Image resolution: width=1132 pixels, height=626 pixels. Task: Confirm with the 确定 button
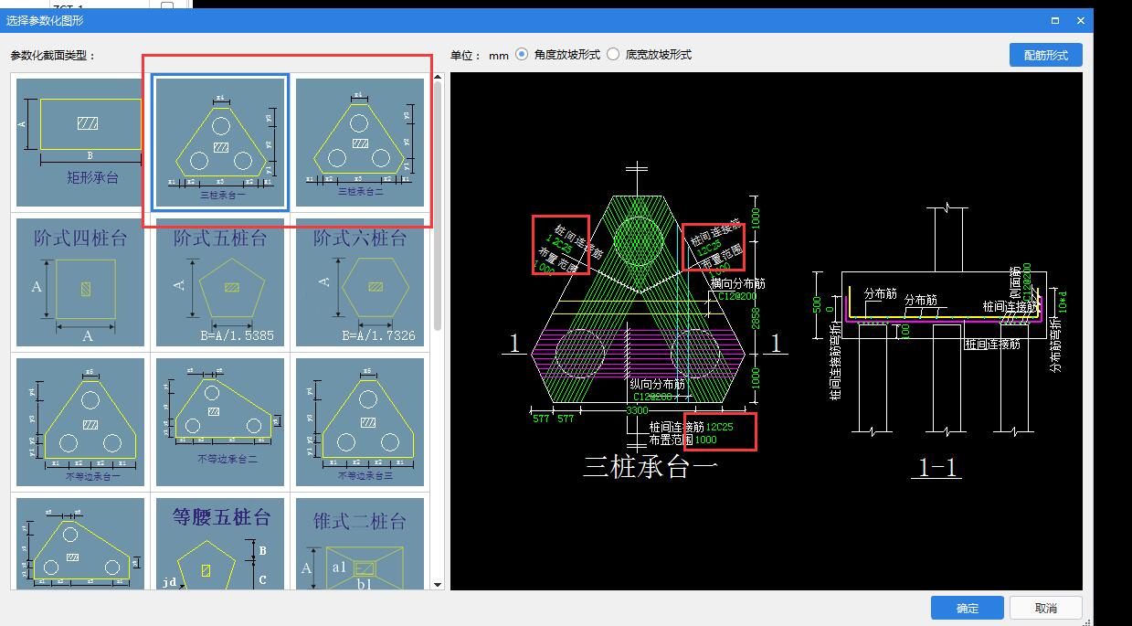click(968, 608)
